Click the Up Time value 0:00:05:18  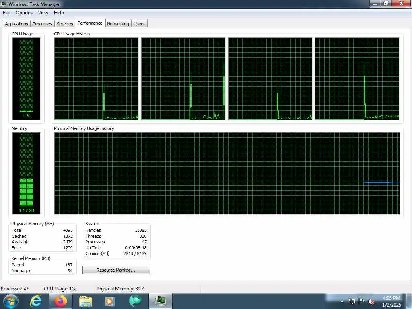pos(136,248)
